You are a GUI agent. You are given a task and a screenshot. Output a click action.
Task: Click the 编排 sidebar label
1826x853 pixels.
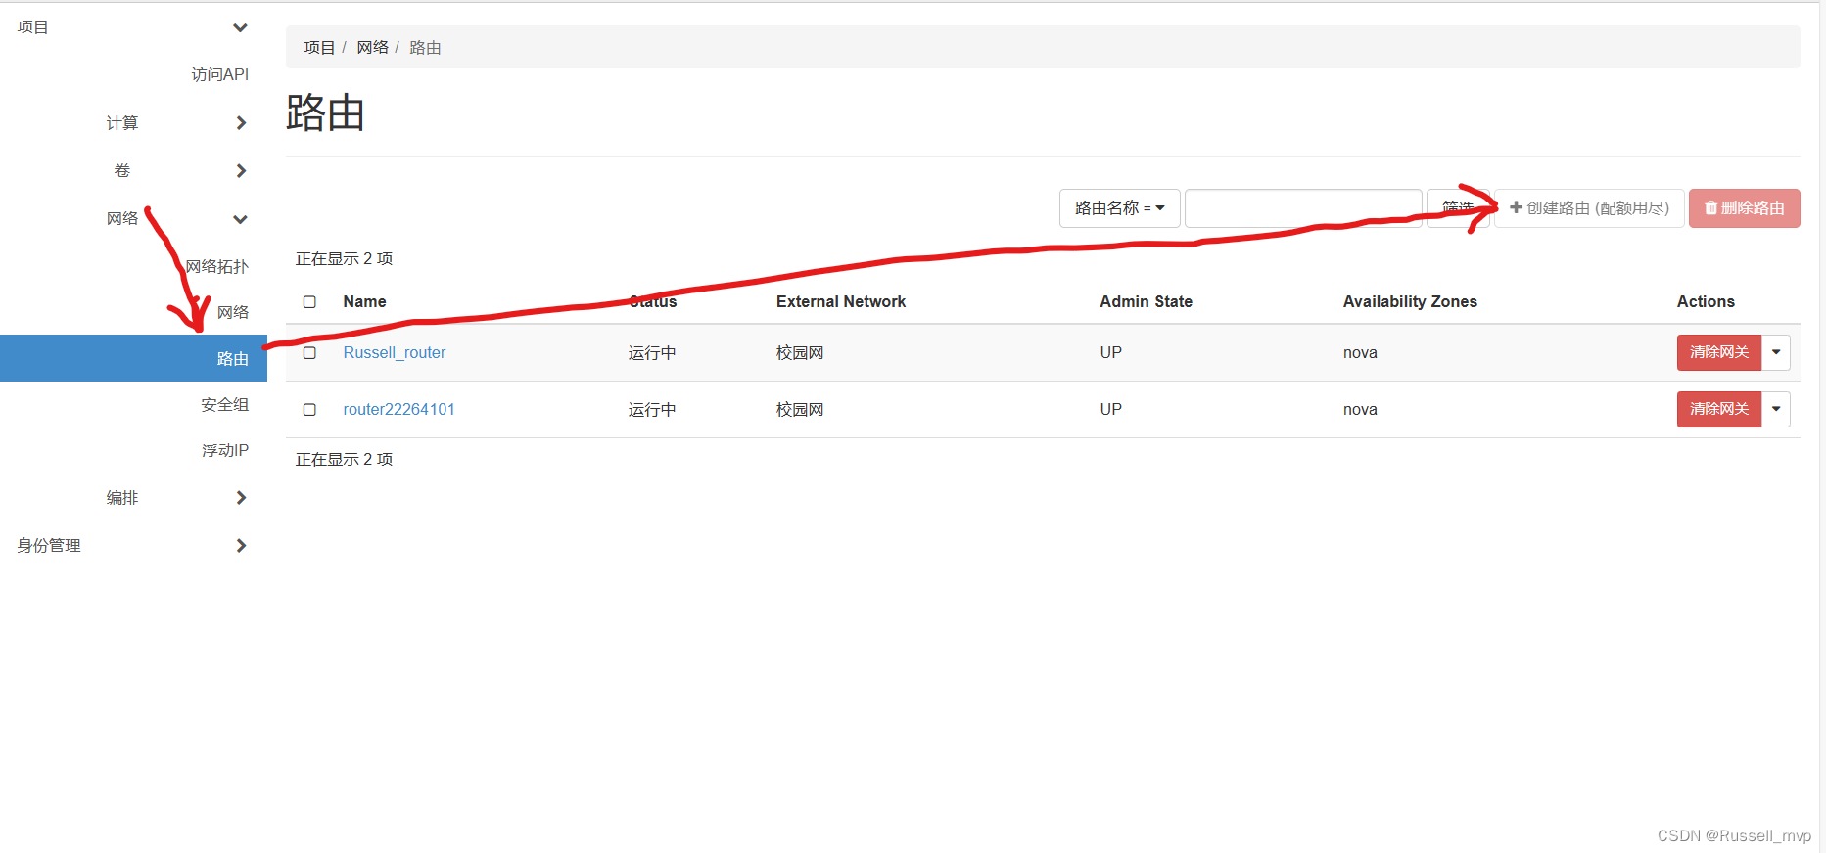122,497
